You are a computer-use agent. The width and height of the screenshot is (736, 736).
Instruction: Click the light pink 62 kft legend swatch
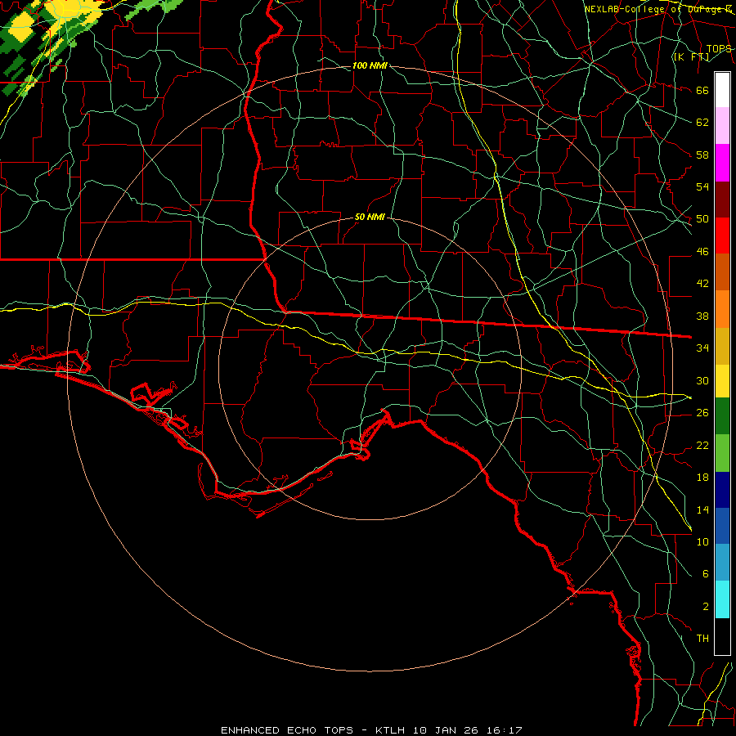pos(722,126)
